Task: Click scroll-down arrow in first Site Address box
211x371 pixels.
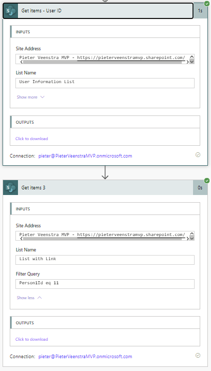Action: coord(192,62)
